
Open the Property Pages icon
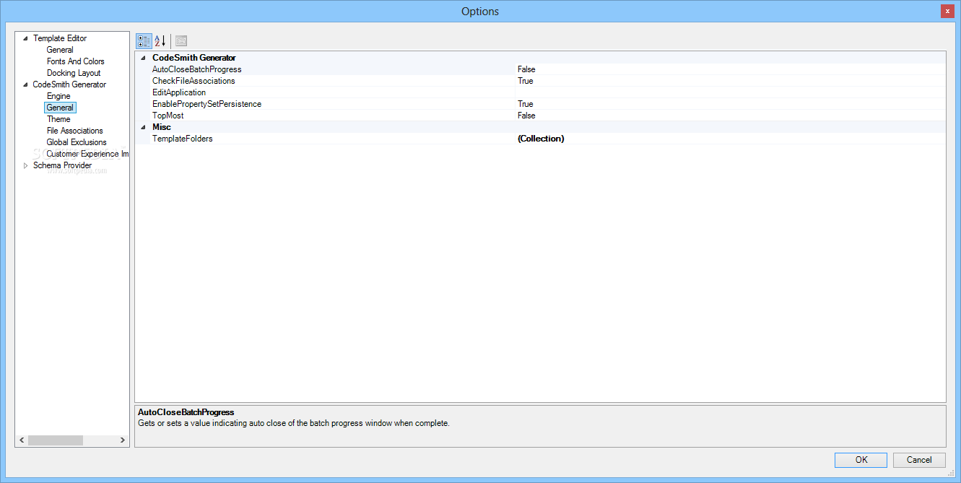point(181,40)
